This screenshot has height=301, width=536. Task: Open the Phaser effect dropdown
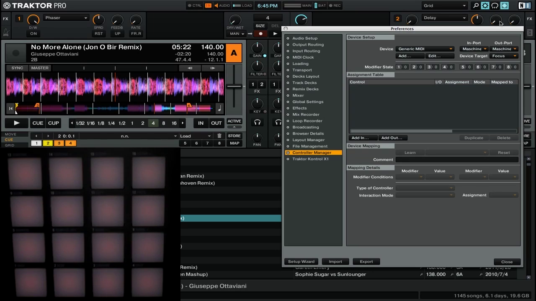coord(66,18)
